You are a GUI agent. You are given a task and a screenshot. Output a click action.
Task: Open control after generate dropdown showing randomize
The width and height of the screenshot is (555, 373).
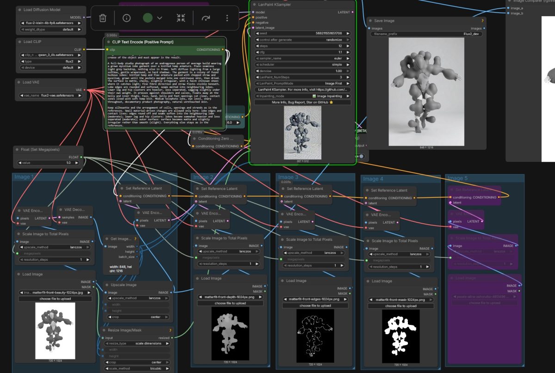[x=302, y=40]
